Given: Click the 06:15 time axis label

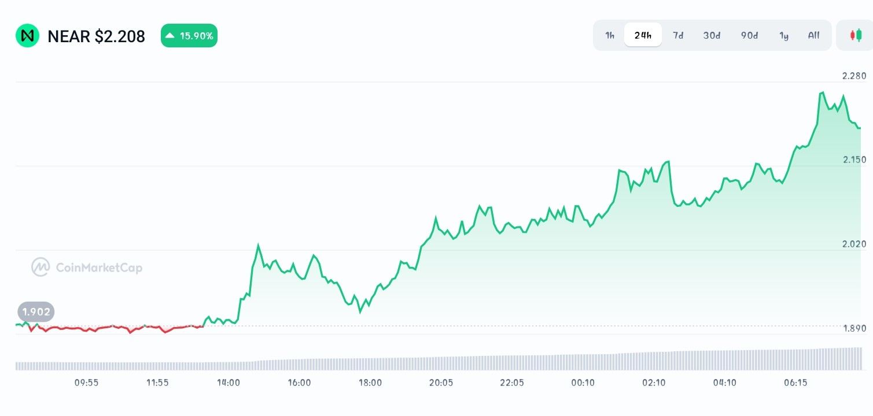Looking at the screenshot, I should pos(795,382).
